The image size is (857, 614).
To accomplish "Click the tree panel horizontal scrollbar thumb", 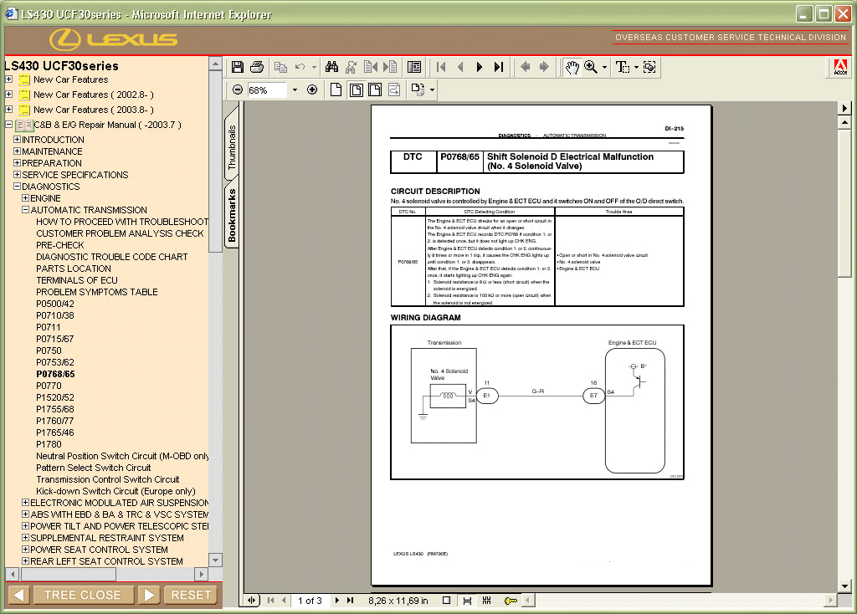I will 68,574.
